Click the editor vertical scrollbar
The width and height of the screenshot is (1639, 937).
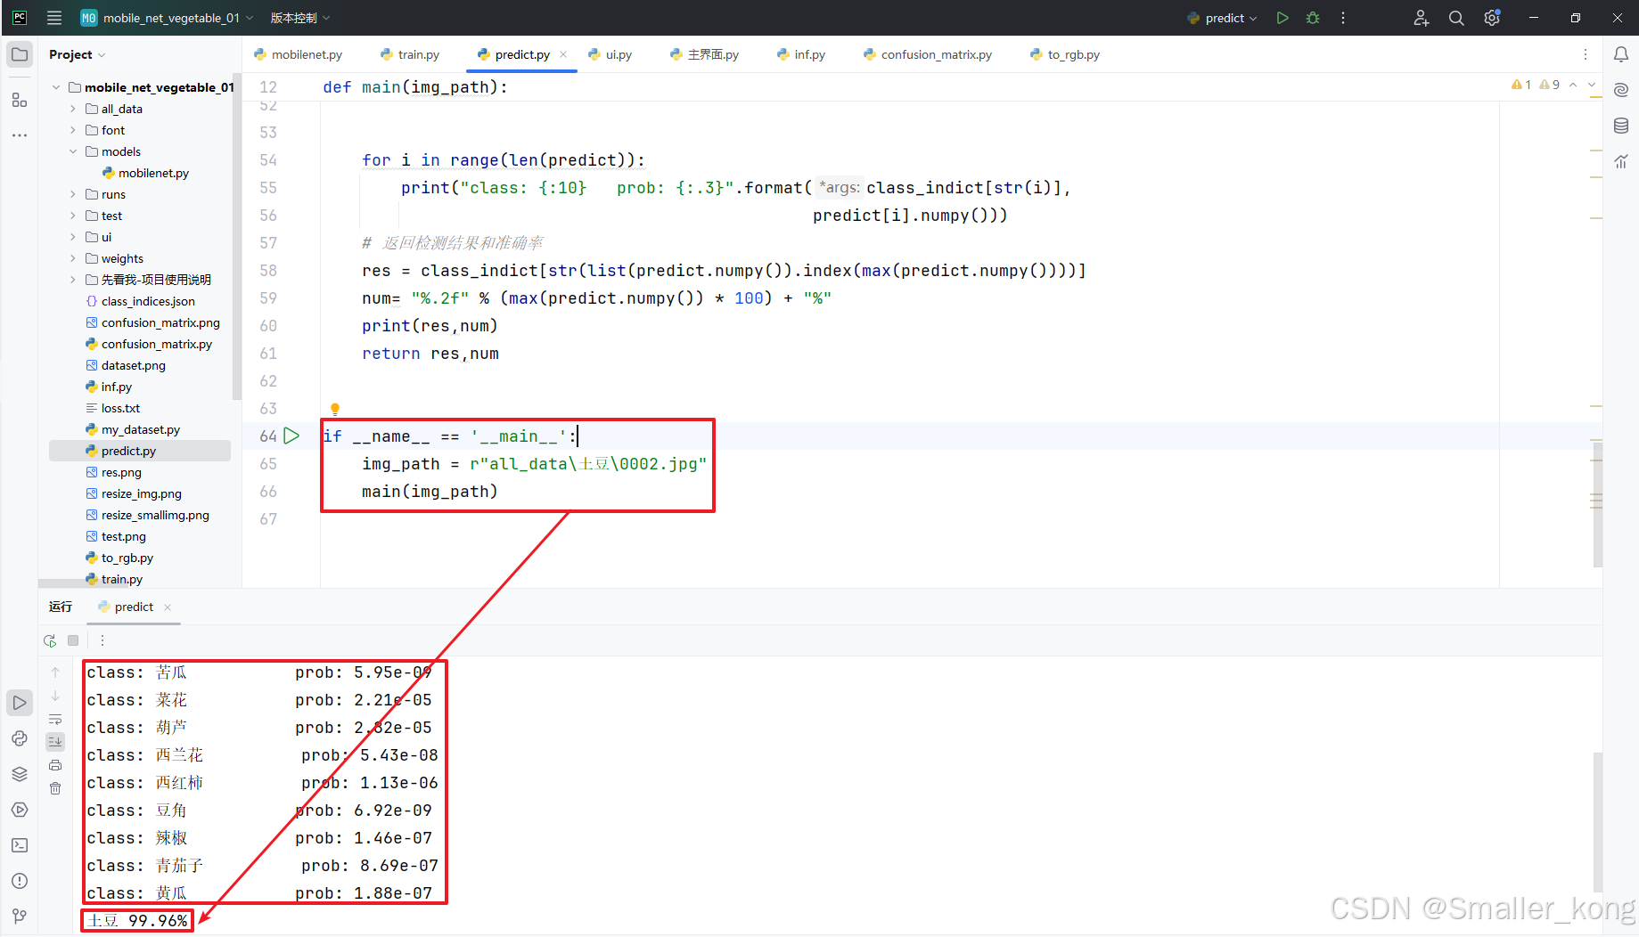click(x=1598, y=503)
